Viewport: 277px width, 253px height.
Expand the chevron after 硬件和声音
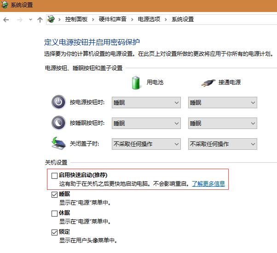click(132, 19)
